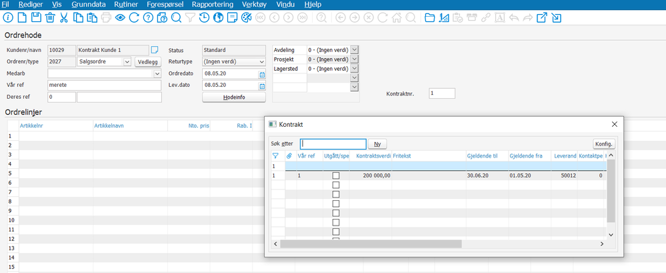Screen dimensions: 666x273
Task: Expand the Salgsordre order type dropdown
Action: click(x=127, y=61)
